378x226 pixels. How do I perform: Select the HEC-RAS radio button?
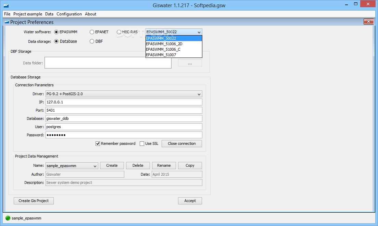click(119, 32)
